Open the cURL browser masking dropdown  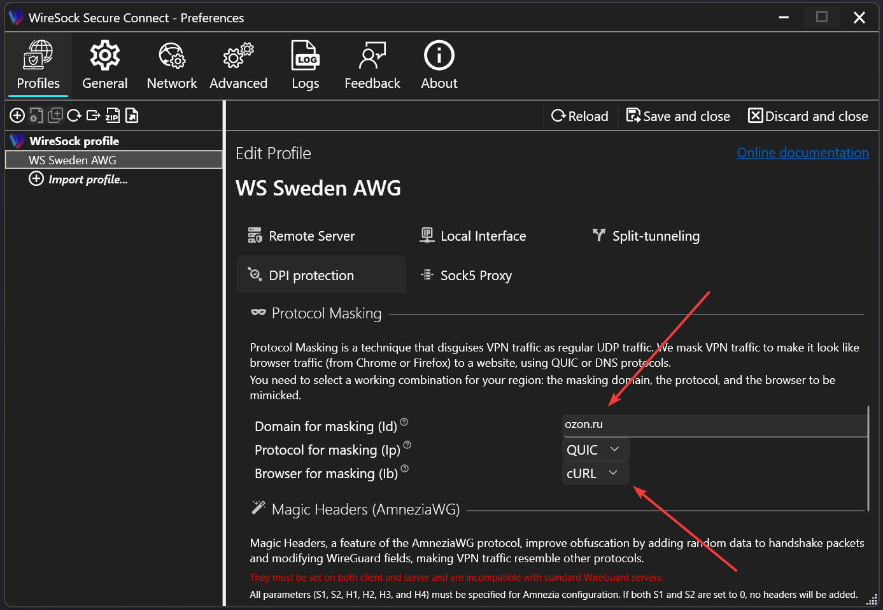click(595, 473)
